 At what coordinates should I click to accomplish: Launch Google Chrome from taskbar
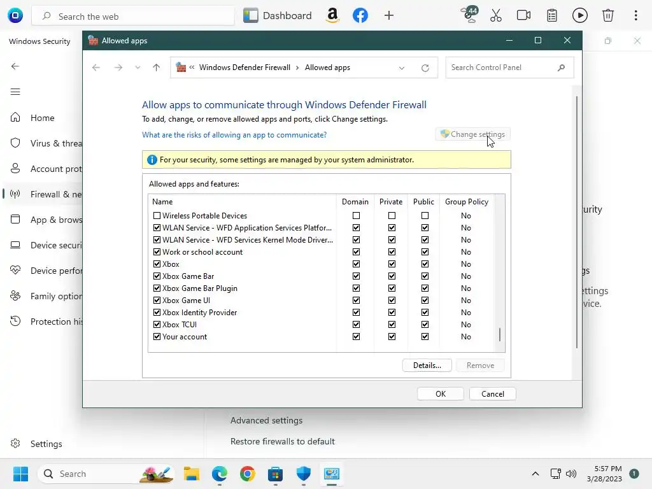[248, 474]
